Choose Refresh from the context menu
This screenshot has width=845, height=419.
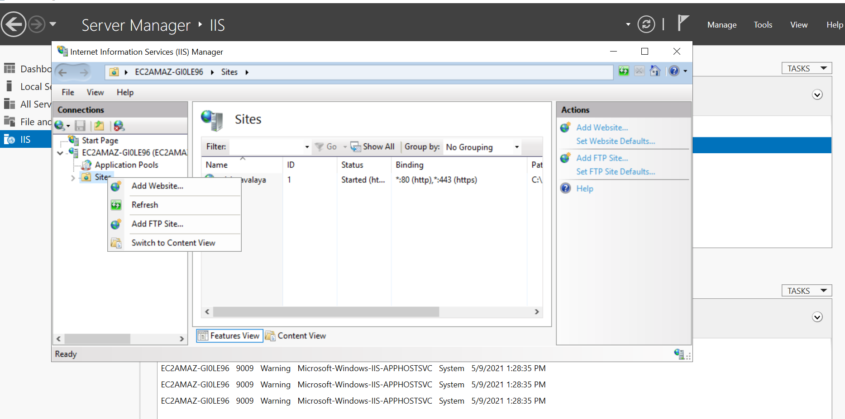pyautogui.click(x=174, y=205)
